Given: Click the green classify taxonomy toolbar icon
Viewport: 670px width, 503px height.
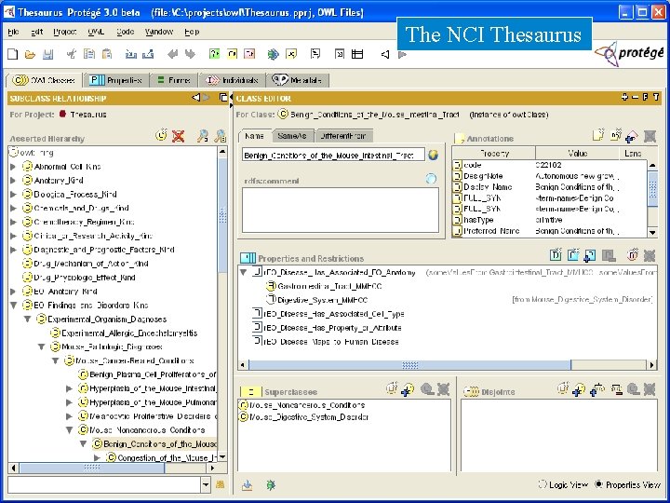Looking at the screenshot, I should pos(214,54).
